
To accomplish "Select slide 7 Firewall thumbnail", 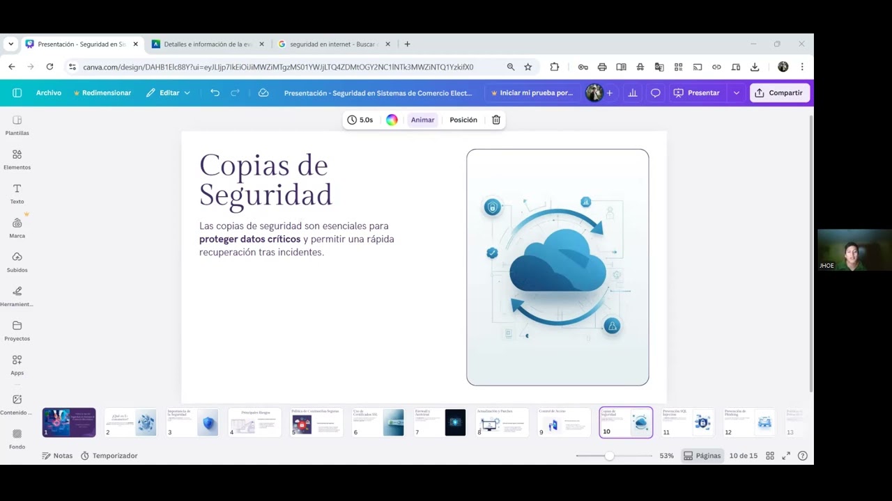I will coord(440,422).
